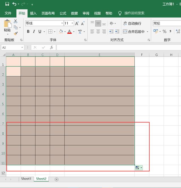The width and height of the screenshot is (181, 188).
Task: Click the Select All corner triangle
Action: (x=4, y=55)
